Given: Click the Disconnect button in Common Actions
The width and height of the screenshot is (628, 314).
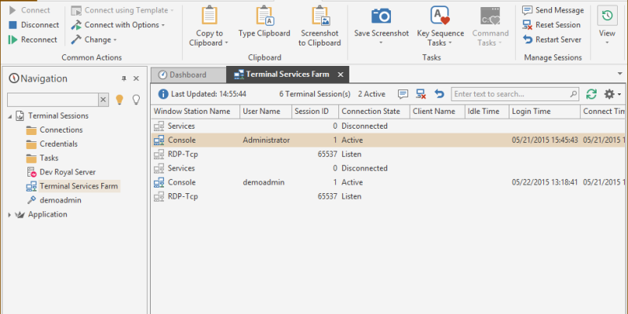Looking at the screenshot, I should coord(35,25).
